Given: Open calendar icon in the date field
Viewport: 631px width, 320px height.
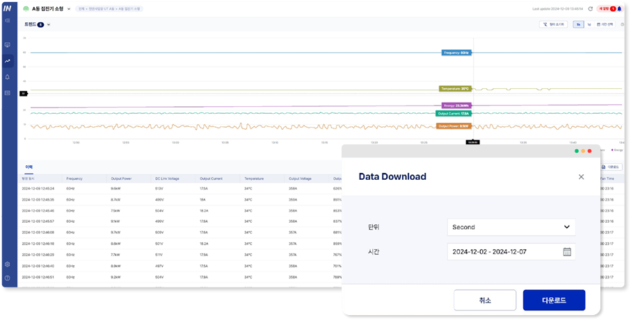Looking at the screenshot, I should 567,252.
